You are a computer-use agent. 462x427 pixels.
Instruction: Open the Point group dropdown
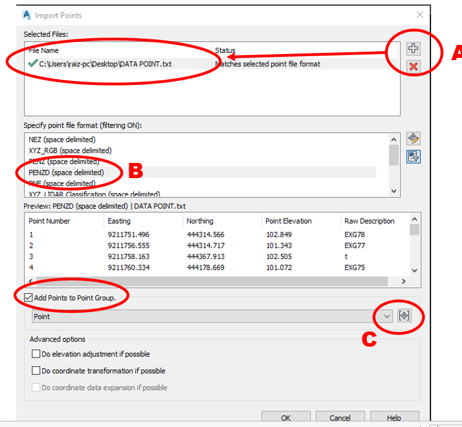[386, 316]
